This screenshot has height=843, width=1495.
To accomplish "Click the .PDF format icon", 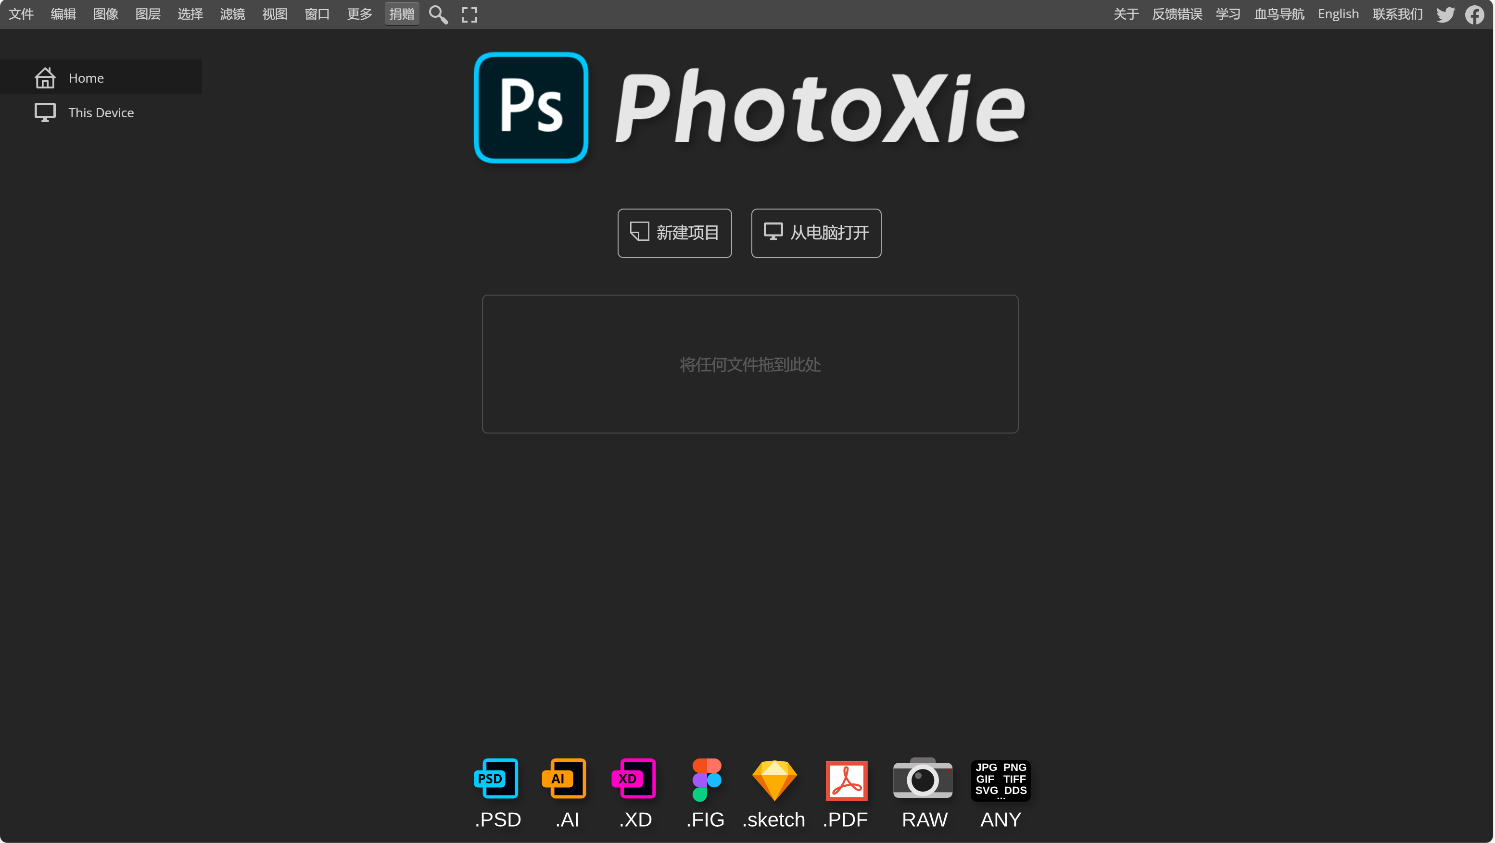I will (846, 781).
